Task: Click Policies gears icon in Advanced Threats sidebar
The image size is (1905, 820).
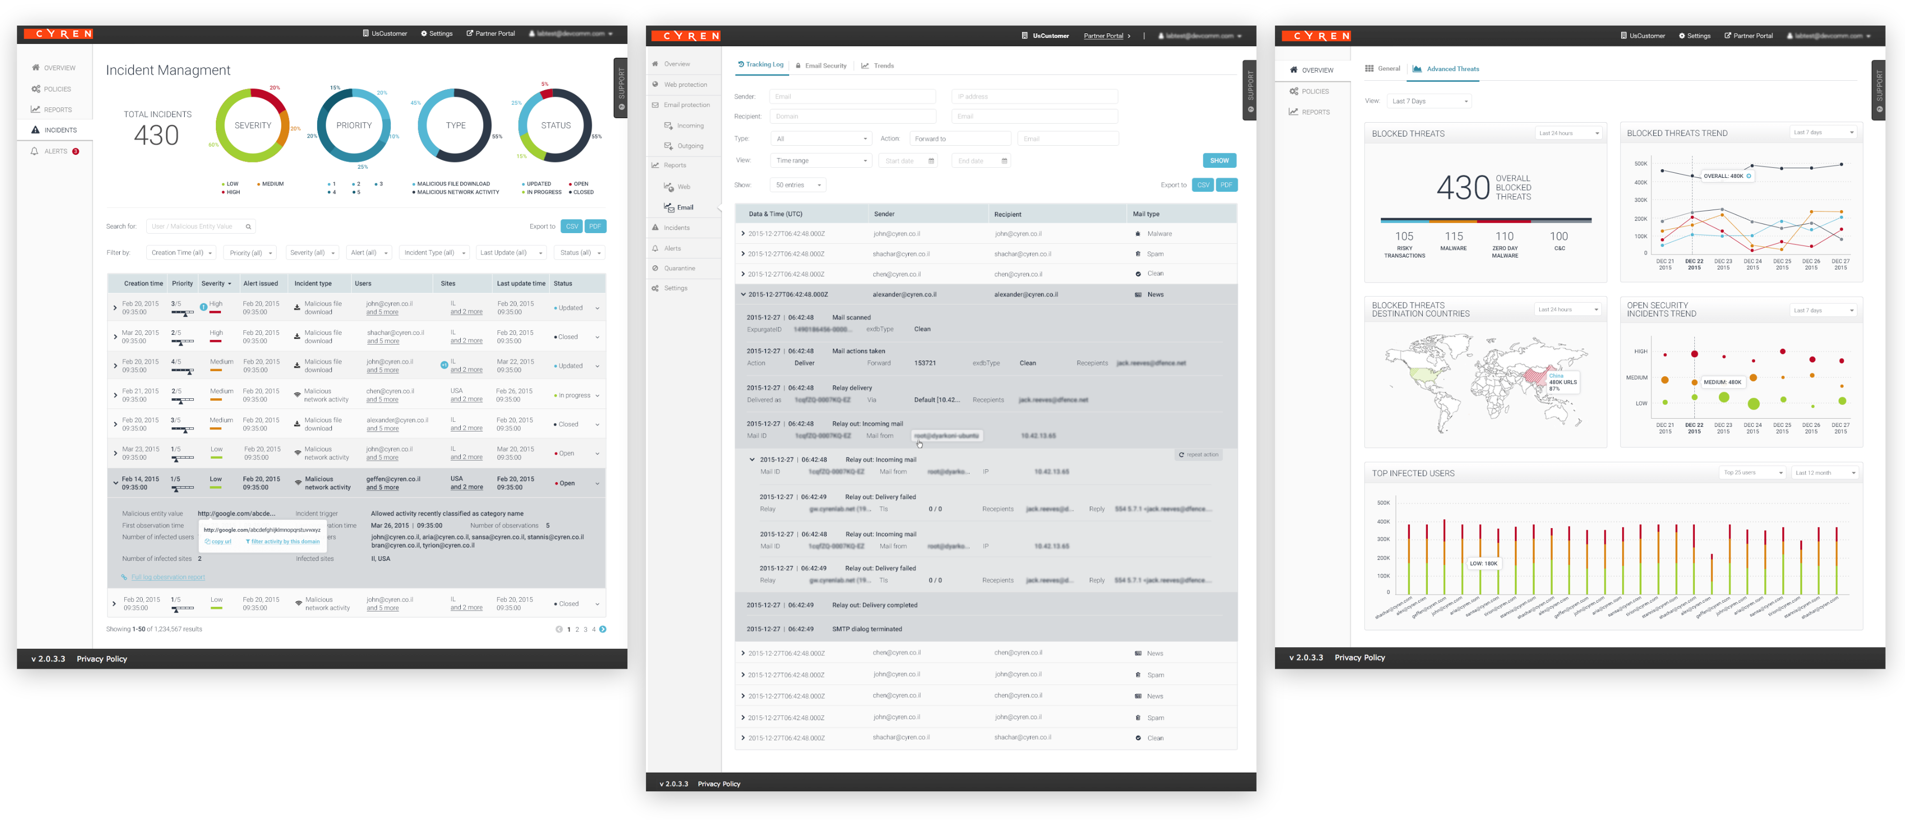Action: [x=1293, y=92]
